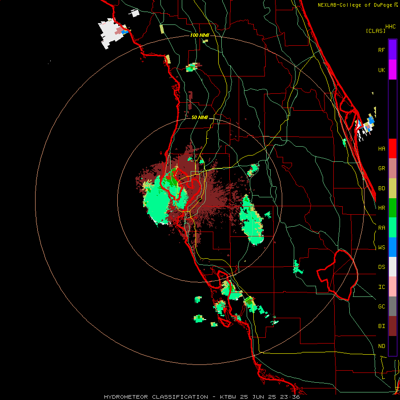Click the UK magenta legend swatch

(x=392, y=70)
